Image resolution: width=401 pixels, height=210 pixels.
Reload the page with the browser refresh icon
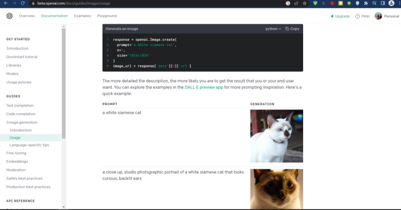pos(22,3)
